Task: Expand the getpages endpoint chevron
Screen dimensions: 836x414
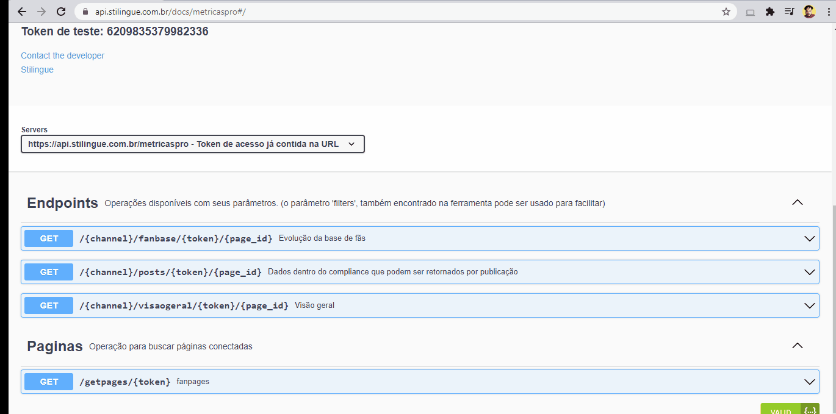Action: [810, 382]
